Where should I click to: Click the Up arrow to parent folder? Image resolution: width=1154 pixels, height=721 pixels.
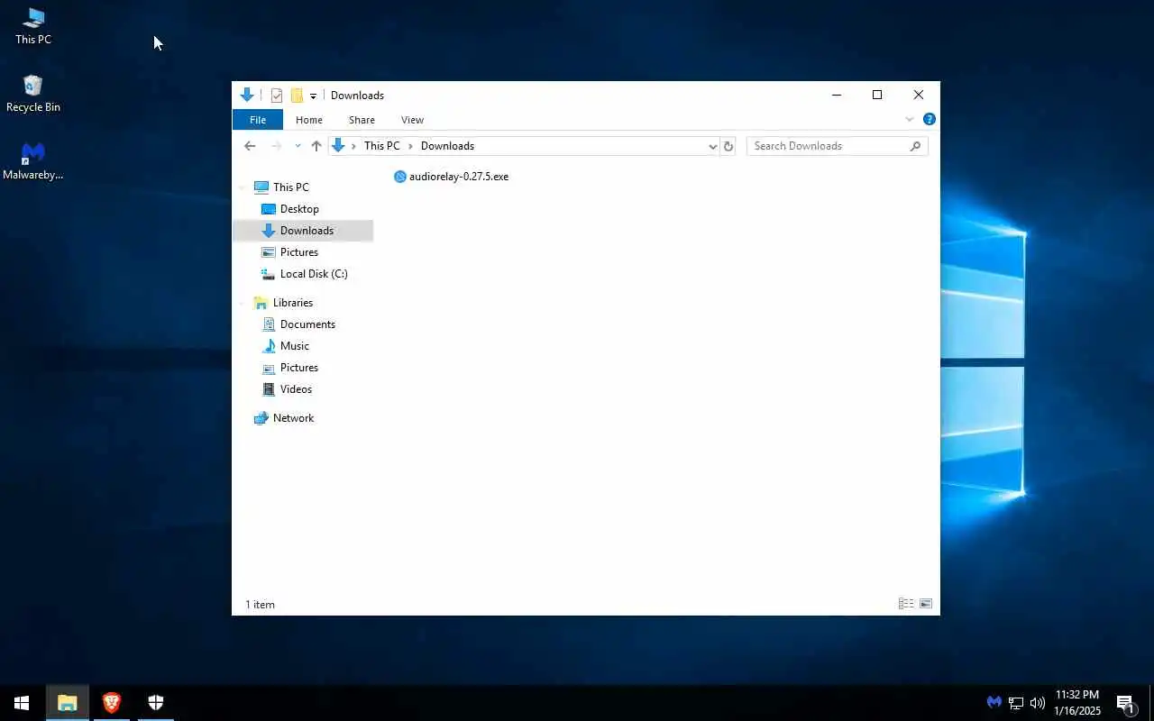pyautogui.click(x=316, y=146)
